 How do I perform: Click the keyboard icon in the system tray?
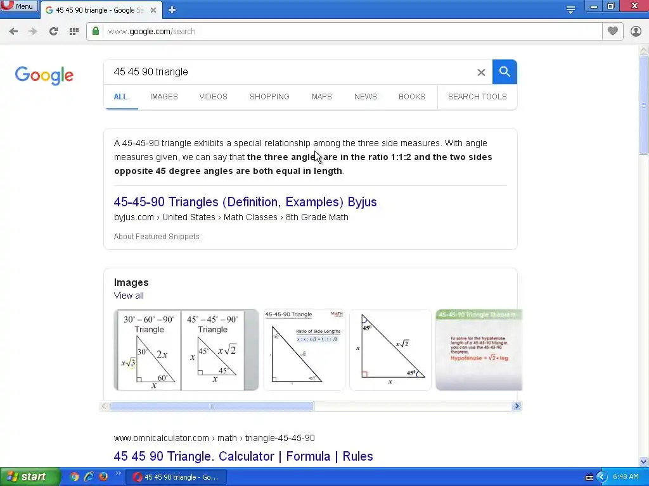pyautogui.click(x=589, y=477)
